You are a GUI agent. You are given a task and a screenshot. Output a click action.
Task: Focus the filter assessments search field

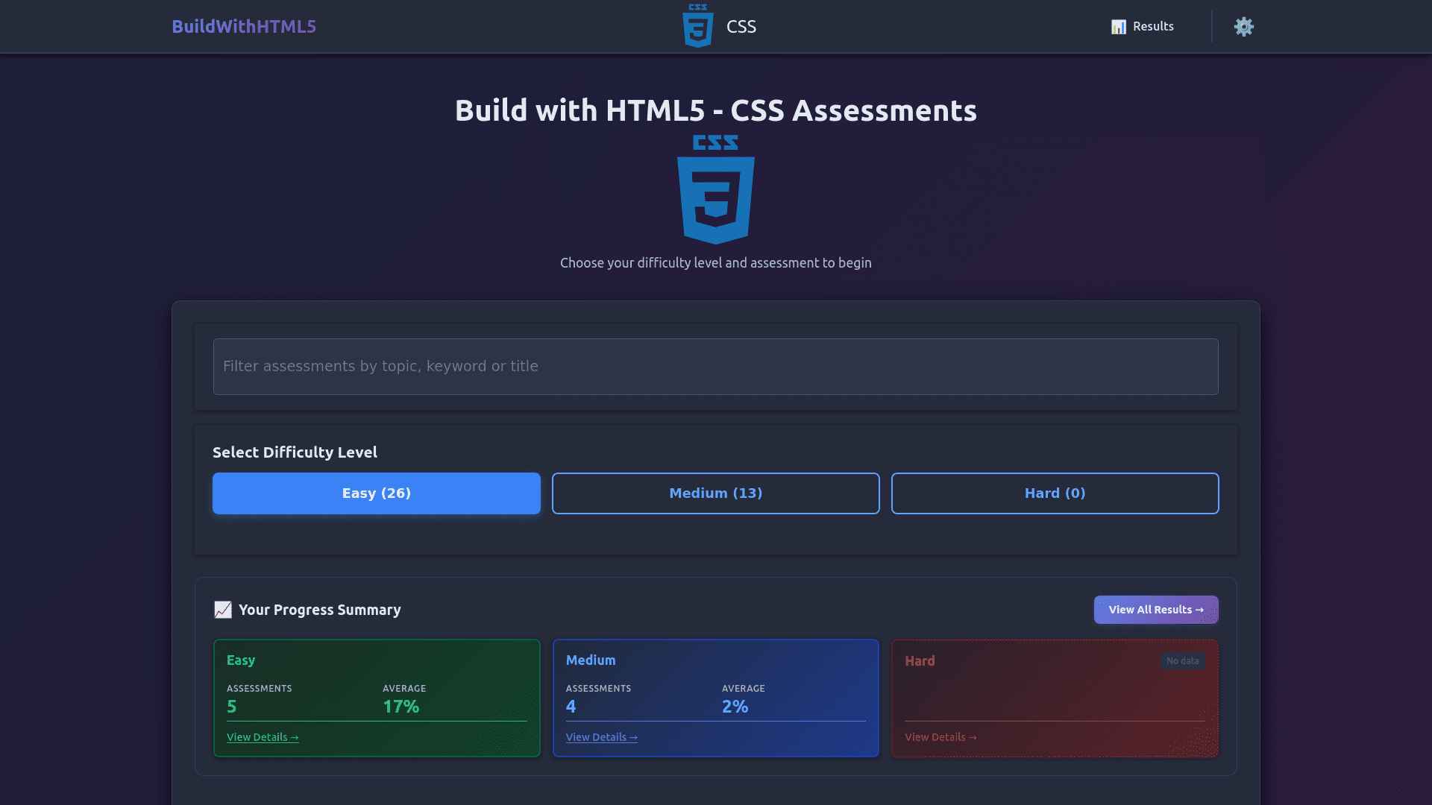(715, 367)
